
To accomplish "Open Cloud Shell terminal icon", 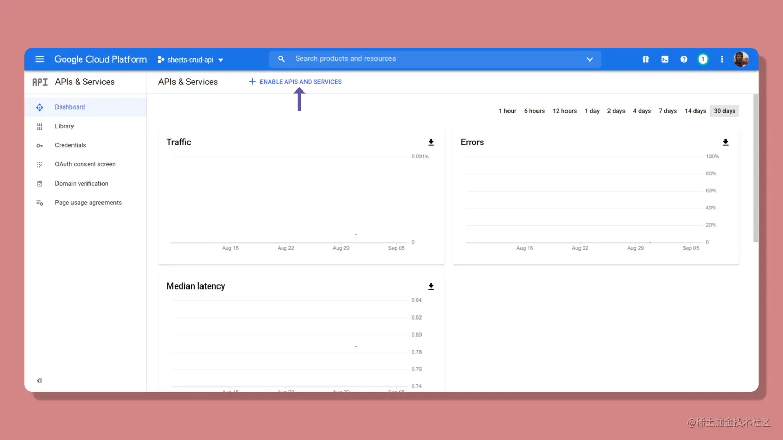I will [x=664, y=59].
